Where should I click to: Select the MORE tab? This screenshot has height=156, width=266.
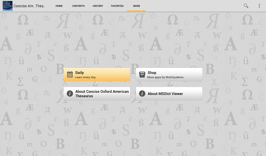click(136, 6)
